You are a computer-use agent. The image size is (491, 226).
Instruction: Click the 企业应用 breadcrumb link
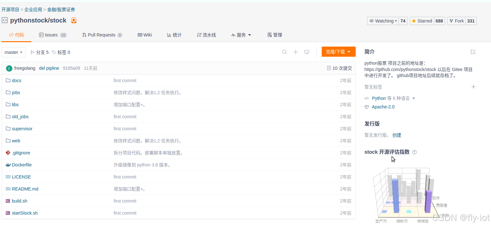[x=33, y=10]
